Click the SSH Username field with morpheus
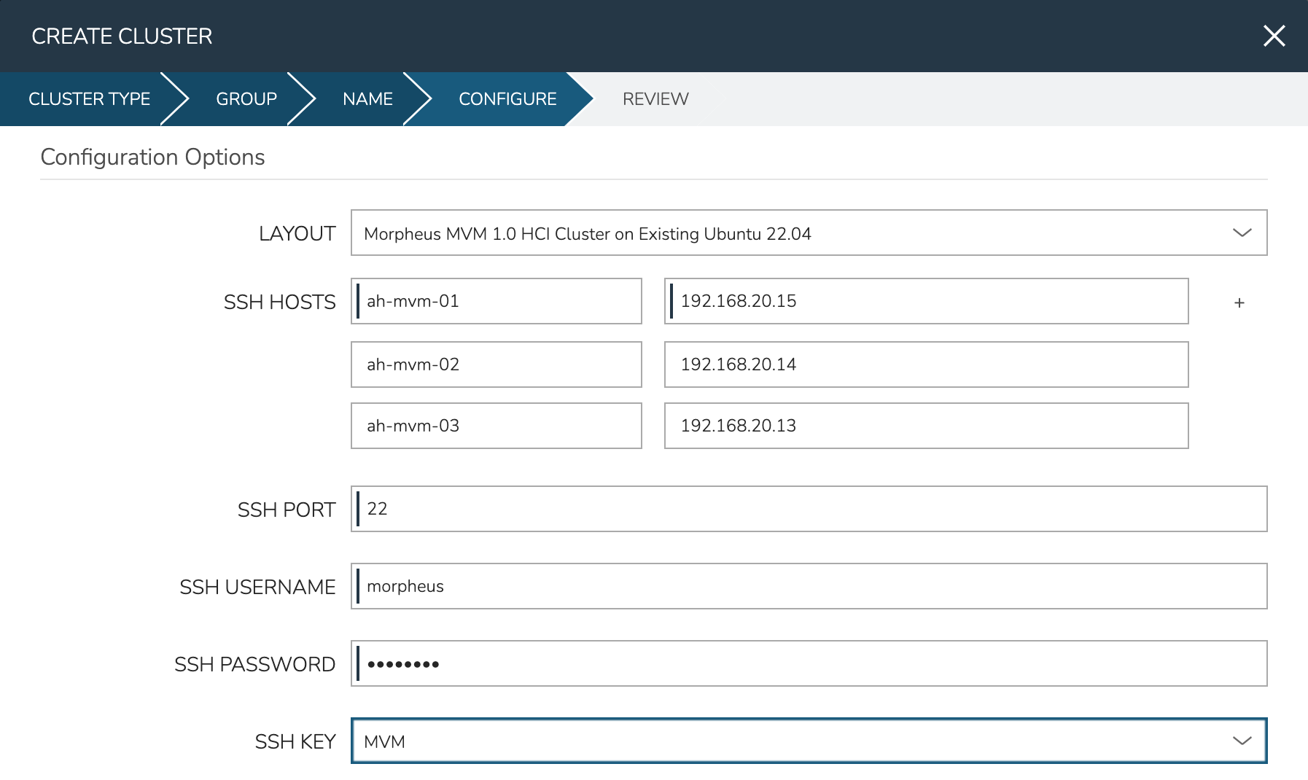Viewport: 1308px width, 780px height. pyautogui.click(x=809, y=586)
